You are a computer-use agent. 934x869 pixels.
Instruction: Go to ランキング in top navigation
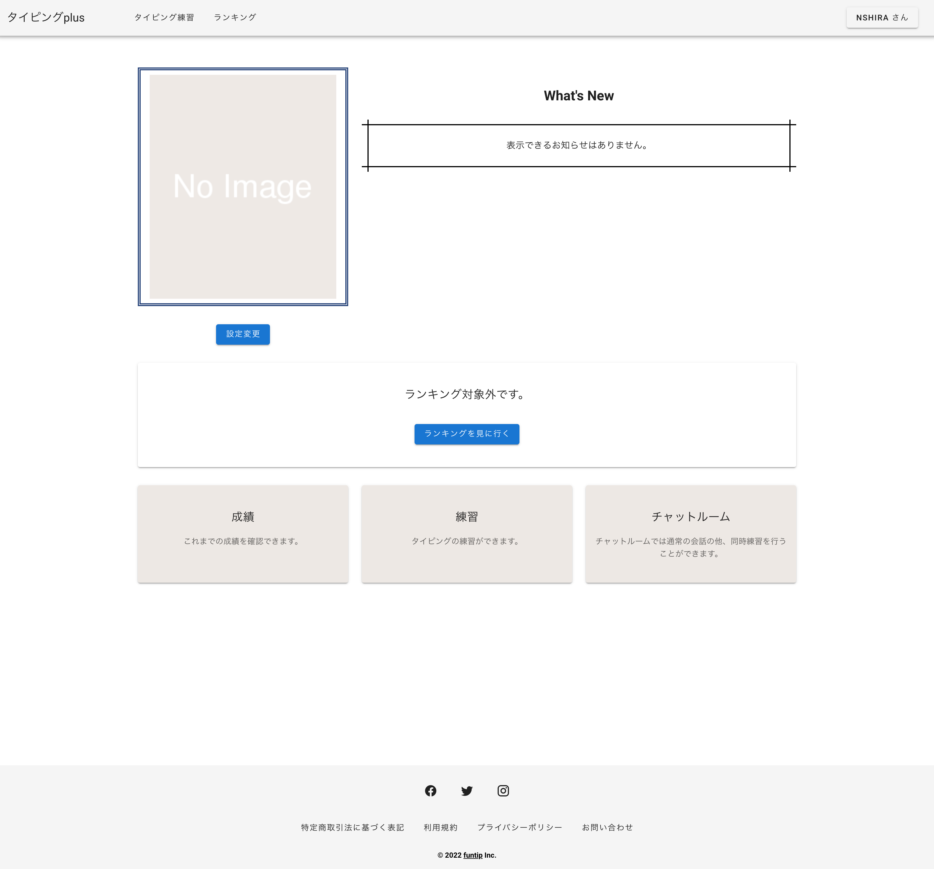pos(235,17)
